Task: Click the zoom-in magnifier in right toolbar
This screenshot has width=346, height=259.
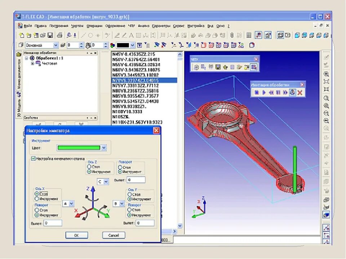Action: tap(326, 74)
